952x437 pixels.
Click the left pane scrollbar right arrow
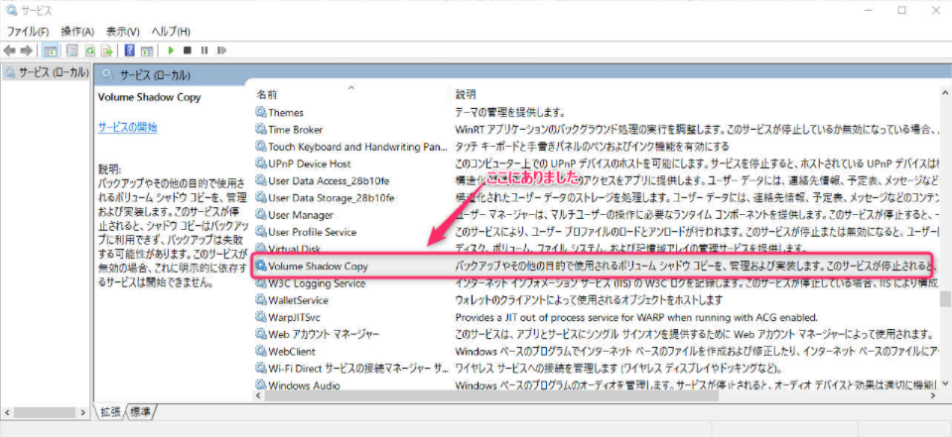click(x=85, y=412)
